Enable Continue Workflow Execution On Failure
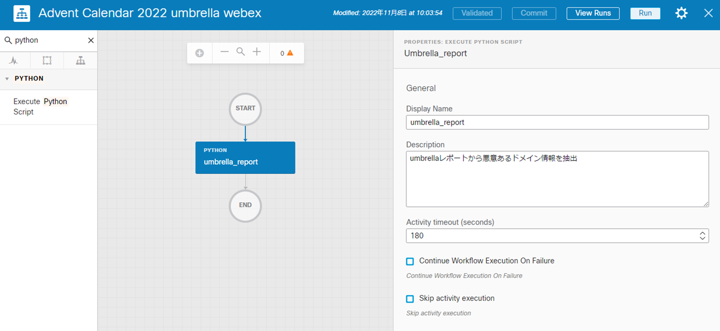Image resolution: width=720 pixels, height=331 pixels. (410, 261)
